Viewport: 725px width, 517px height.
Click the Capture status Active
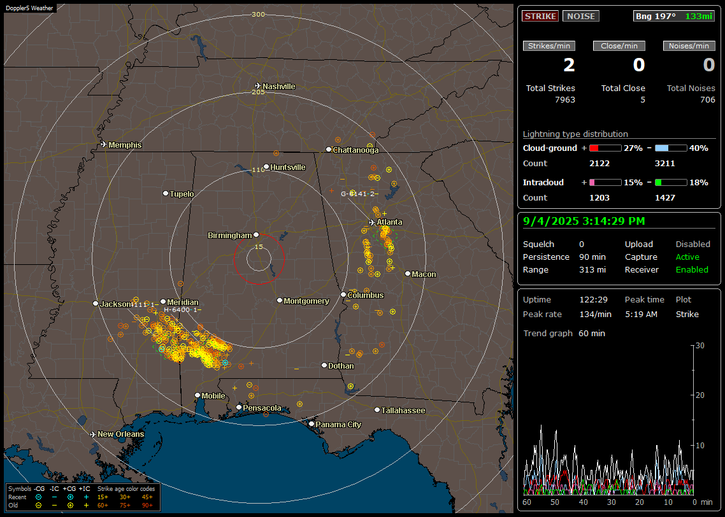tap(687, 257)
